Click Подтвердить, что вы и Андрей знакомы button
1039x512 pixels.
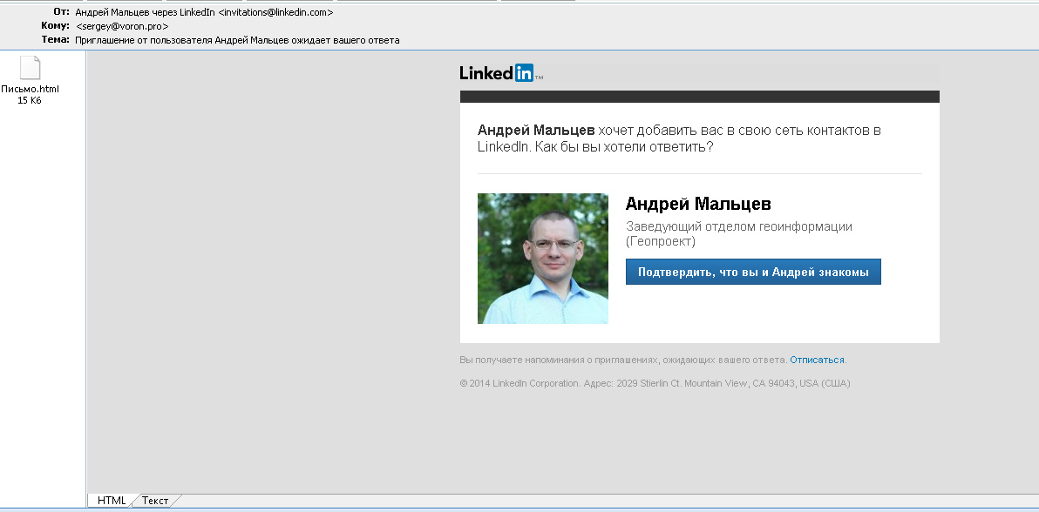753,272
